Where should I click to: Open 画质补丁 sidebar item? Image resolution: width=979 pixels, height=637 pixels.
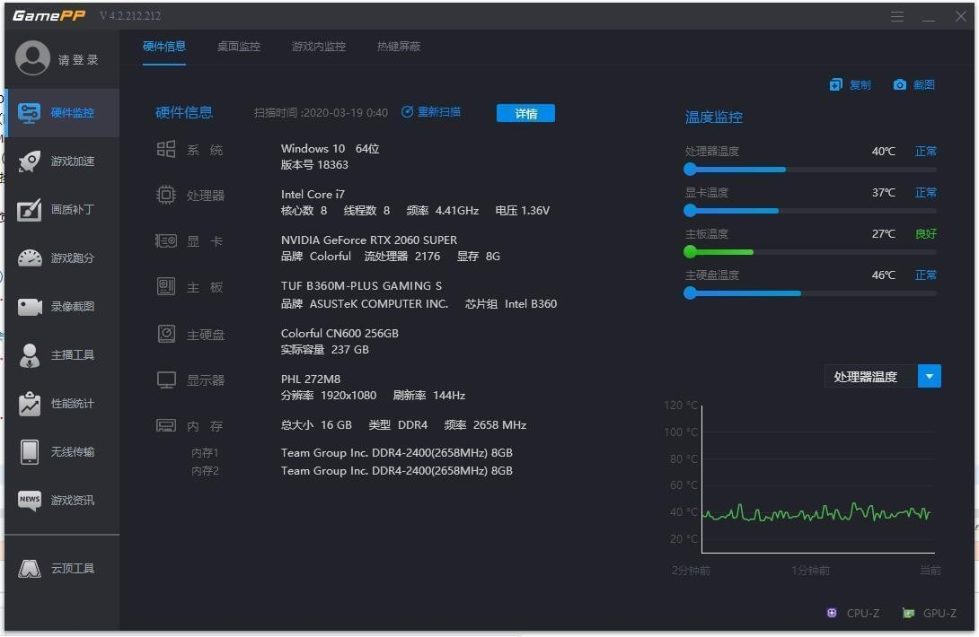click(x=62, y=210)
